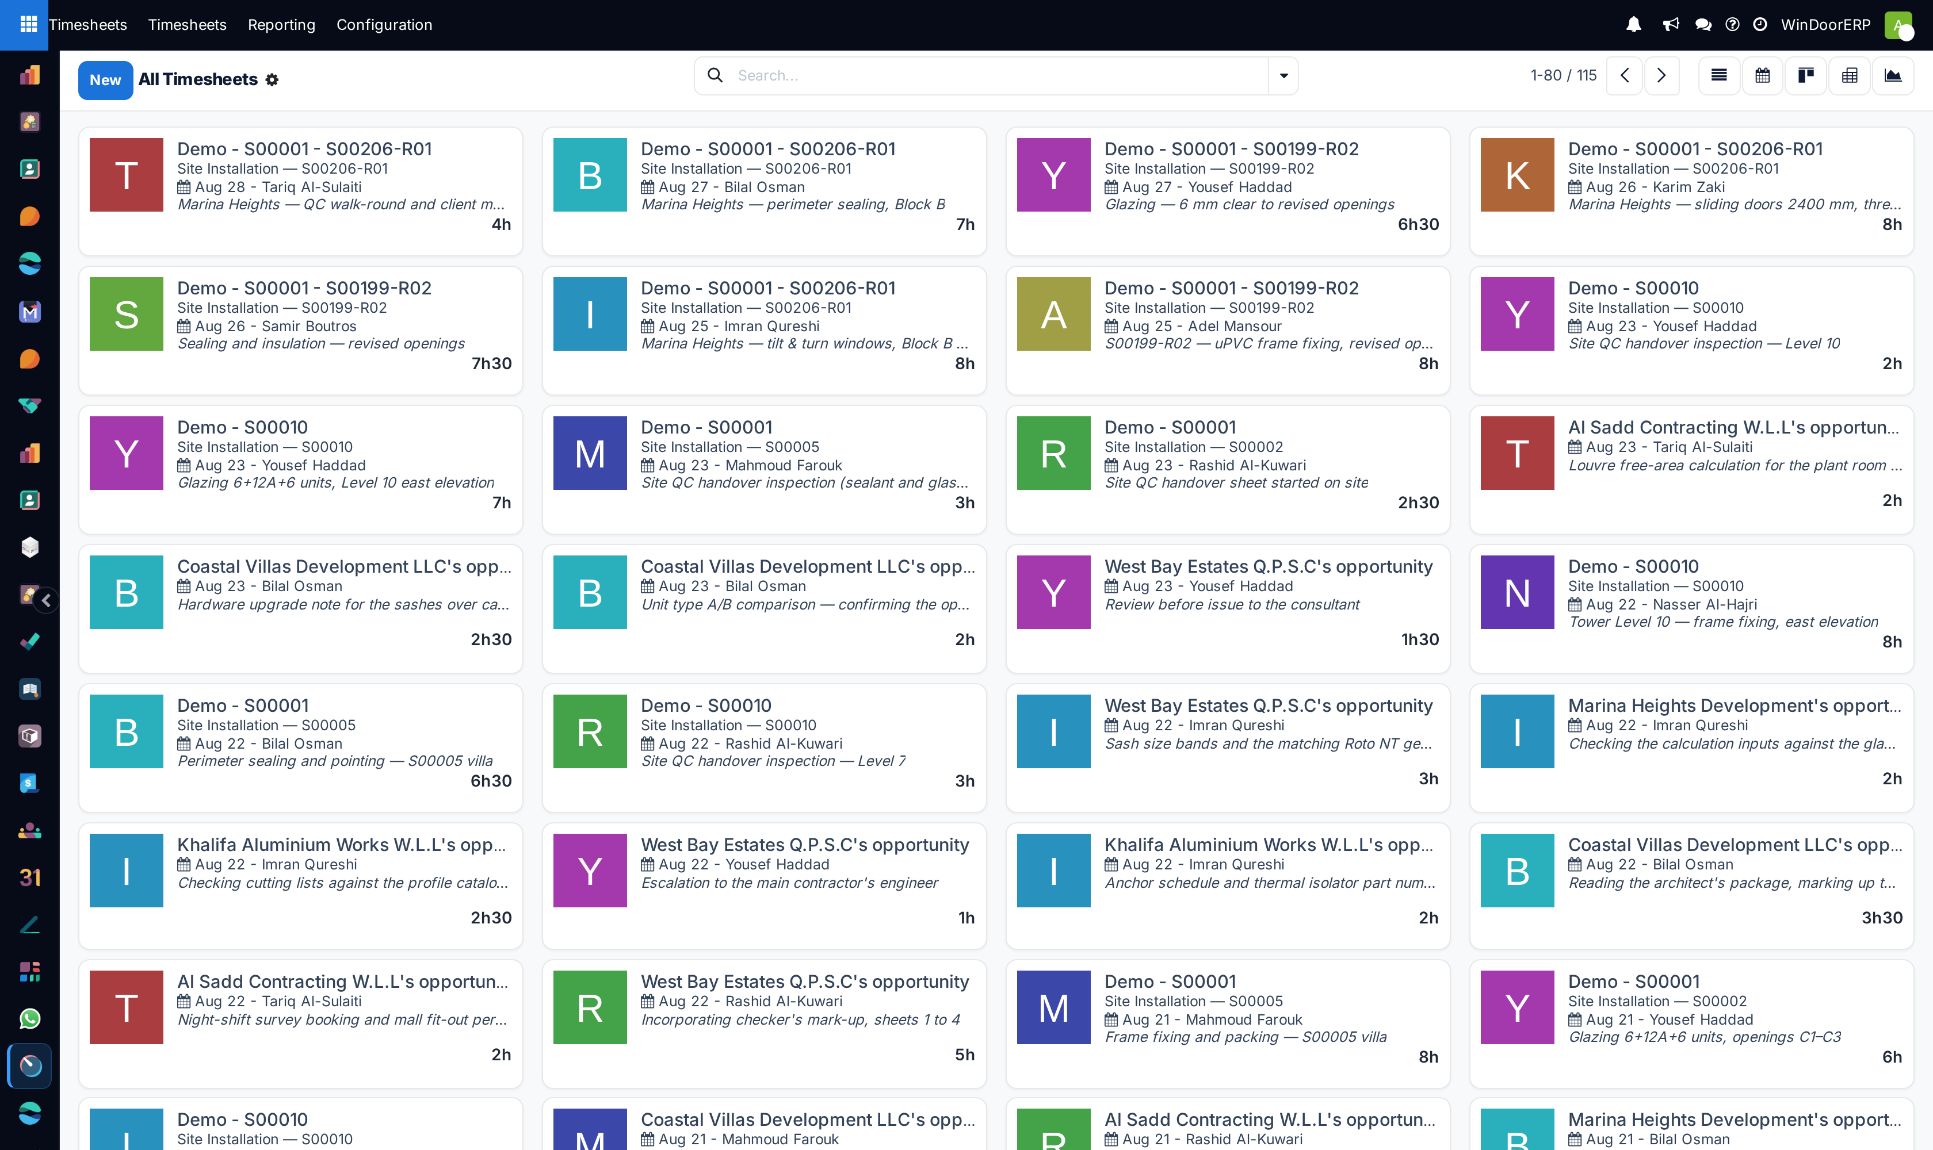This screenshot has width=1933, height=1150.
Task: Click the brown K avatar for Karim Zaki
Action: tap(1516, 175)
